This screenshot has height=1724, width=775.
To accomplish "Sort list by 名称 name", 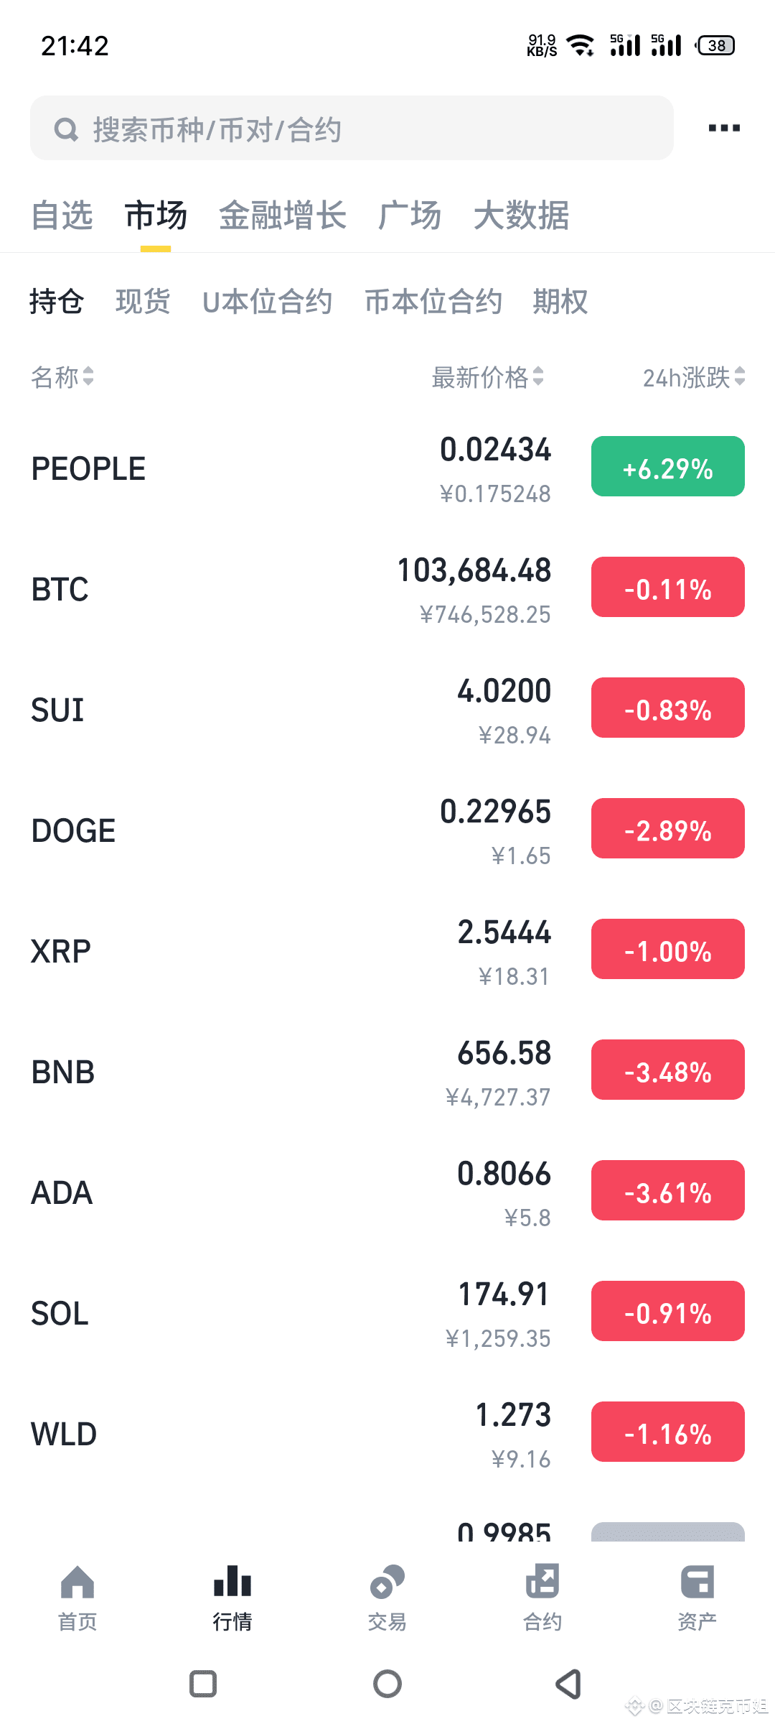I will [62, 376].
